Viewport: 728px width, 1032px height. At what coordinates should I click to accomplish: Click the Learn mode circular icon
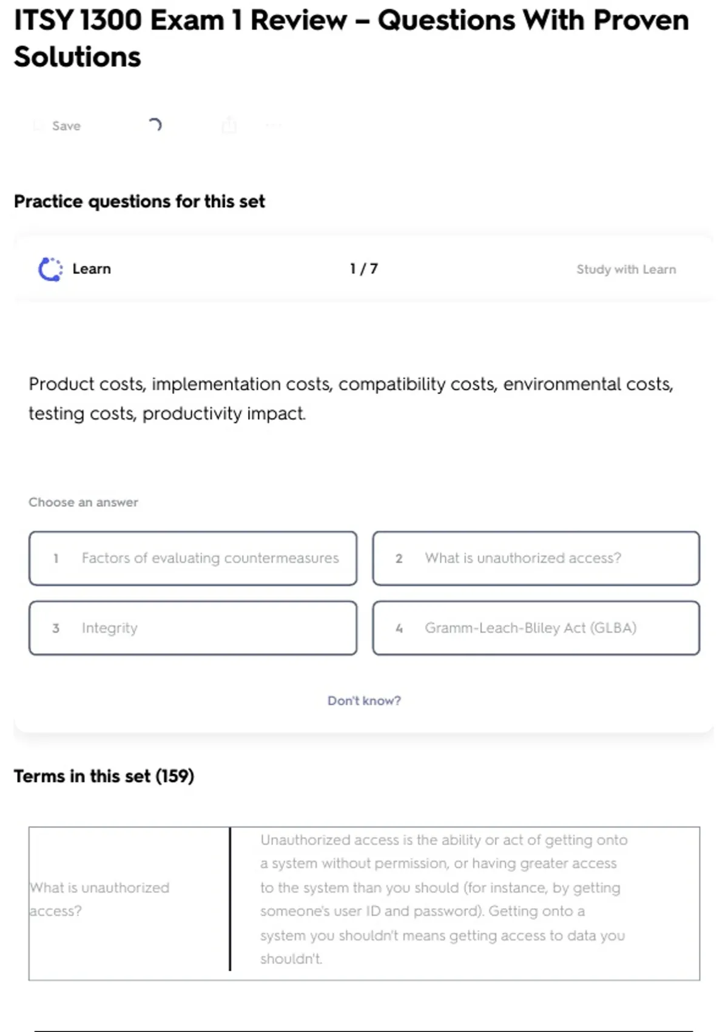pos(50,269)
